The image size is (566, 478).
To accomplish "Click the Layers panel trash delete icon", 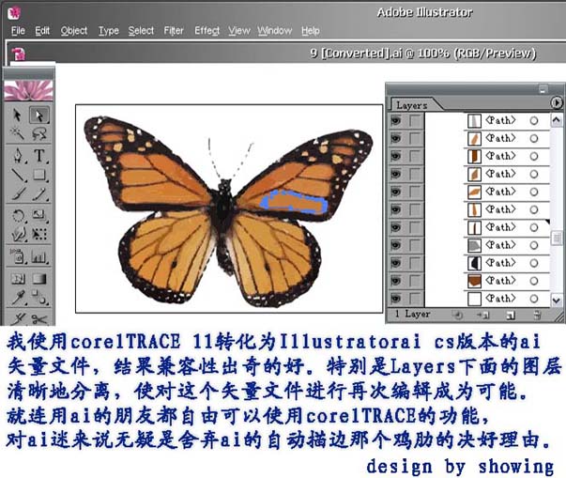I will tap(537, 316).
